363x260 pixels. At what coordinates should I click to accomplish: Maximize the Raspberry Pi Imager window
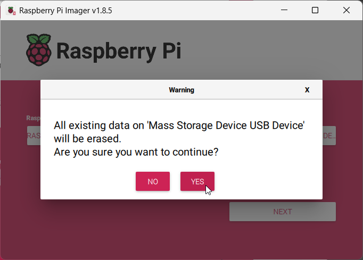(315, 10)
